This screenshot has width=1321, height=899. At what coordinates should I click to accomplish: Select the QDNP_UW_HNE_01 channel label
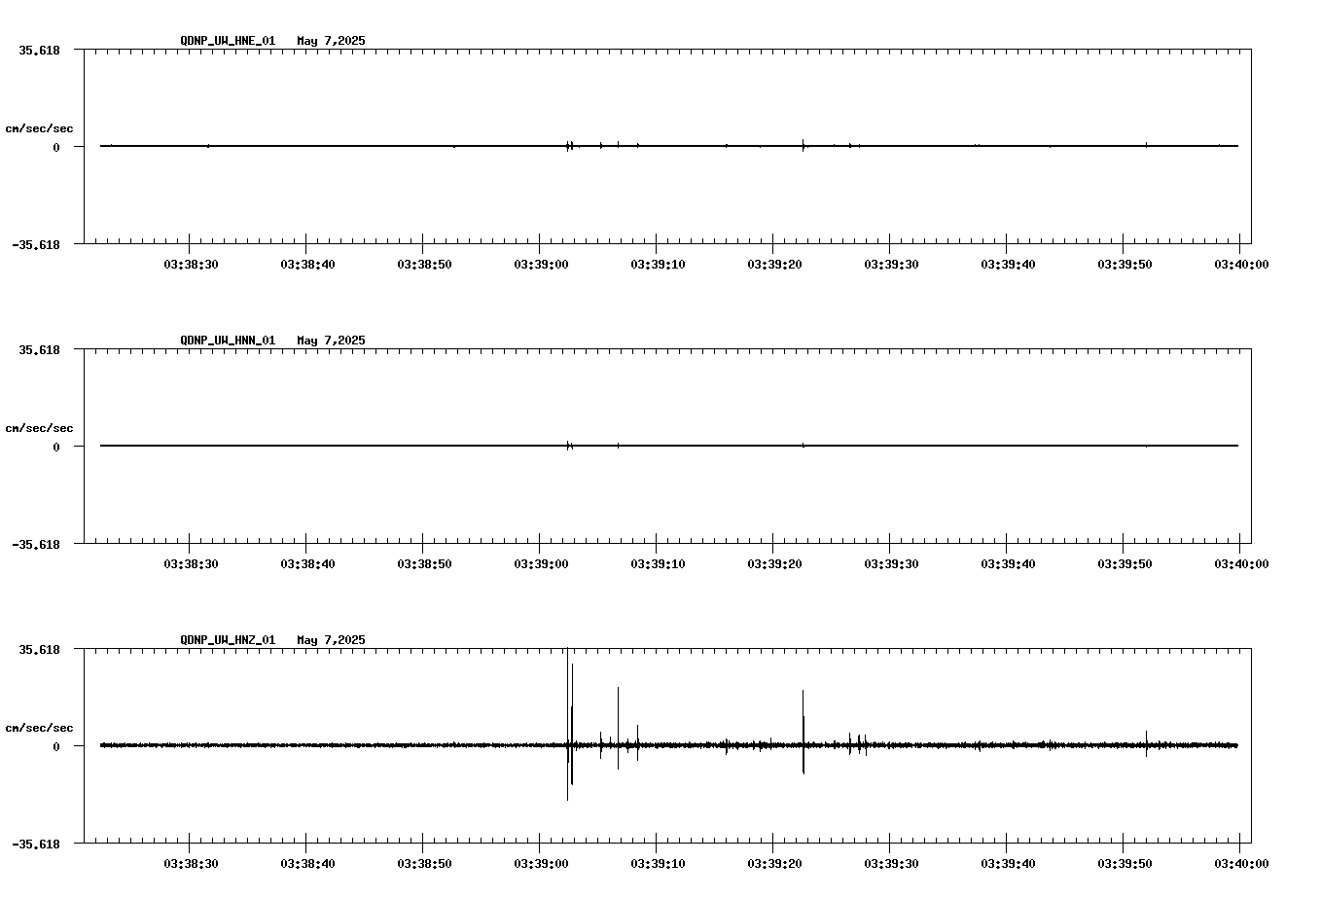pos(227,41)
